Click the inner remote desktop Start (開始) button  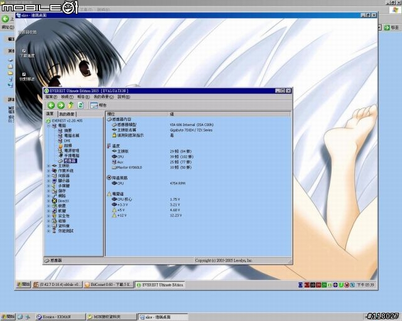point(23,285)
